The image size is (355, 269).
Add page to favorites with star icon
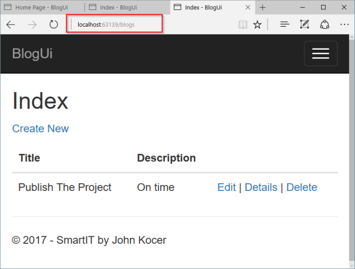point(257,25)
